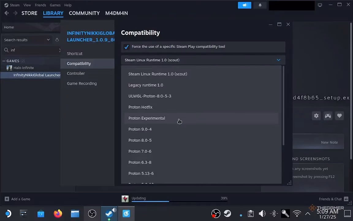Uncheck Force the use of a specific compatibility tool
This screenshot has width=353, height=221.
click(127, 47)
